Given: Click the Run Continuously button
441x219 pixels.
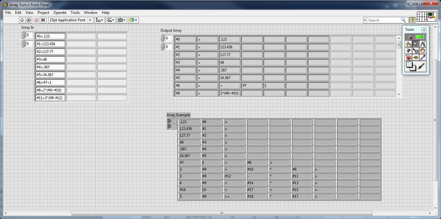Looking at the screenshot, I should (29, 20).
